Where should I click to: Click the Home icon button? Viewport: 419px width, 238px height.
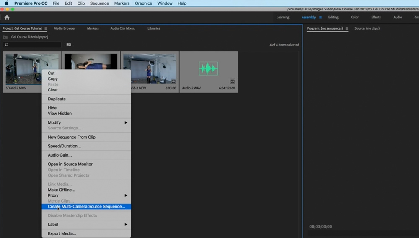click(x=7, y=18)
